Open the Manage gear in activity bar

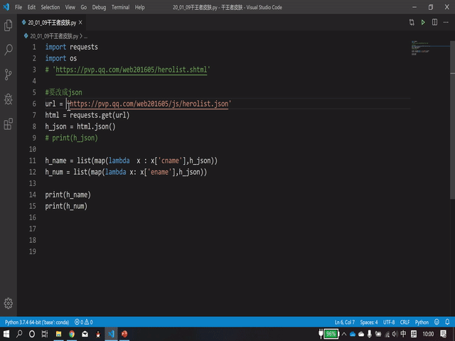[x=9, y=303]
